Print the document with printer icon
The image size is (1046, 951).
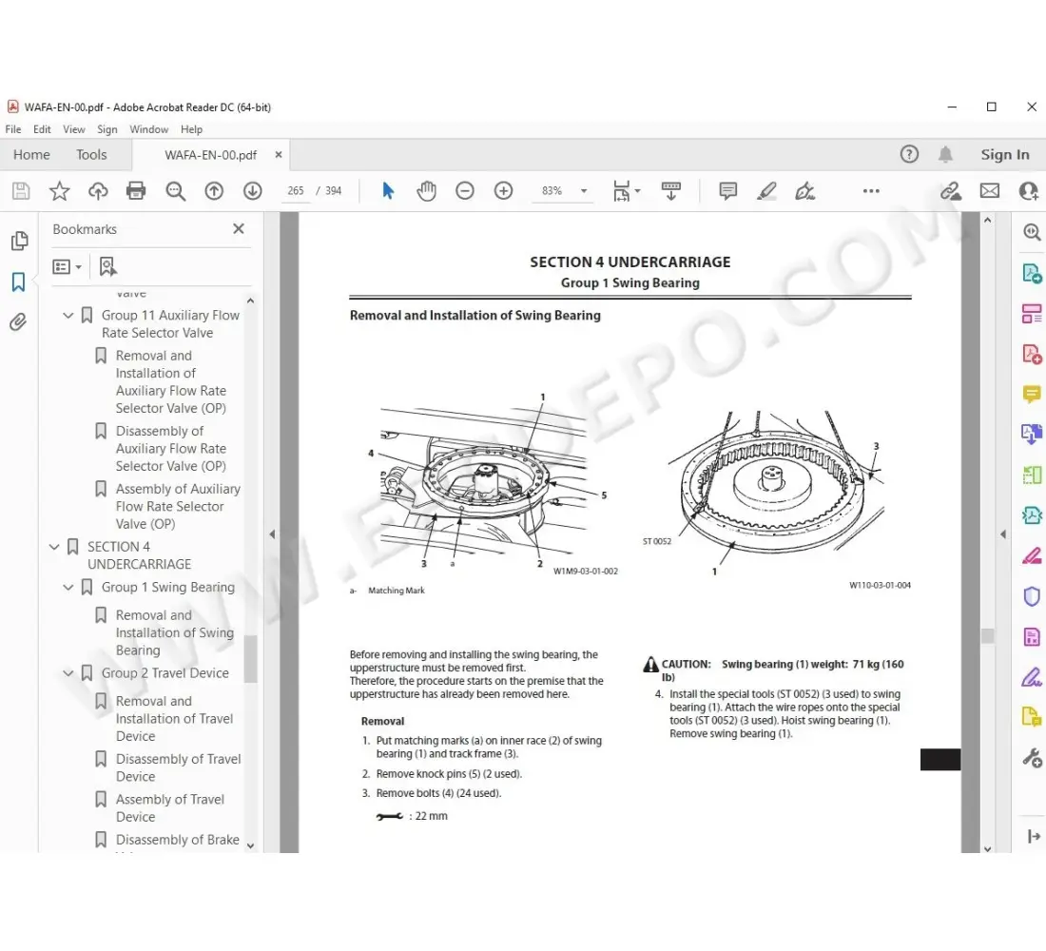(x=136, y=191)
